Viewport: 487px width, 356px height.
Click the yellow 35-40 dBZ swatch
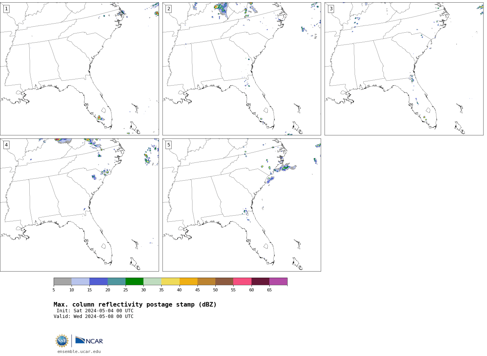[170, 281]
